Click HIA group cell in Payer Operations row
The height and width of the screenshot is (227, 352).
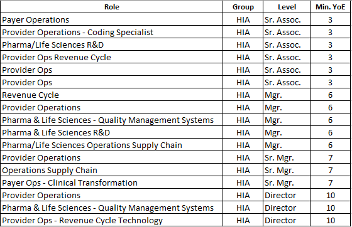tap(243, 19)
